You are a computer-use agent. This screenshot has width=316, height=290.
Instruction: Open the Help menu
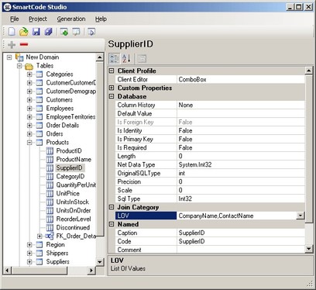pyautogui.click(x=101, y=19)
